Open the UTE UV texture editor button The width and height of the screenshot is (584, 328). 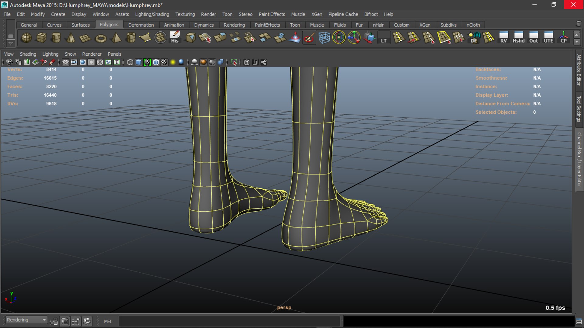click(x=548, y=38)
